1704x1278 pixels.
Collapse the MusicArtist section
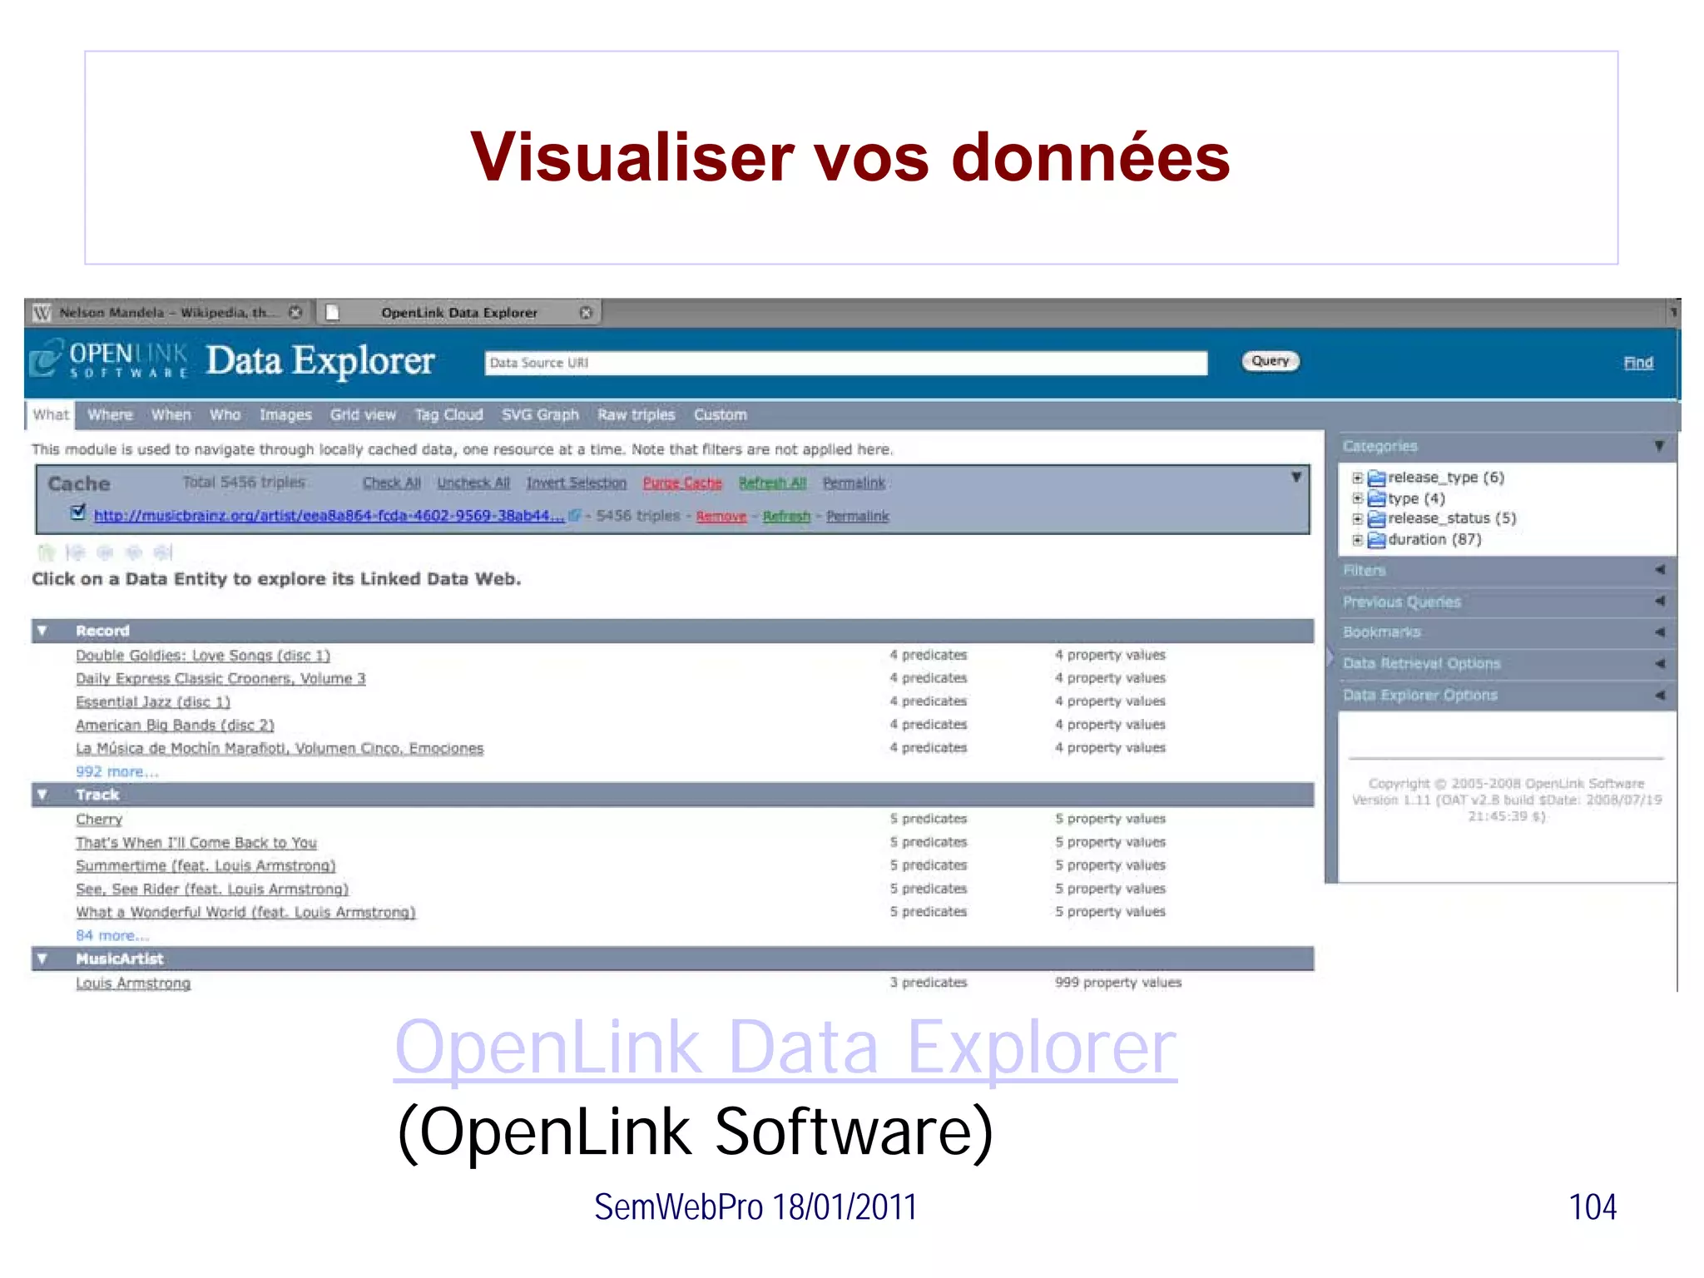42,958
